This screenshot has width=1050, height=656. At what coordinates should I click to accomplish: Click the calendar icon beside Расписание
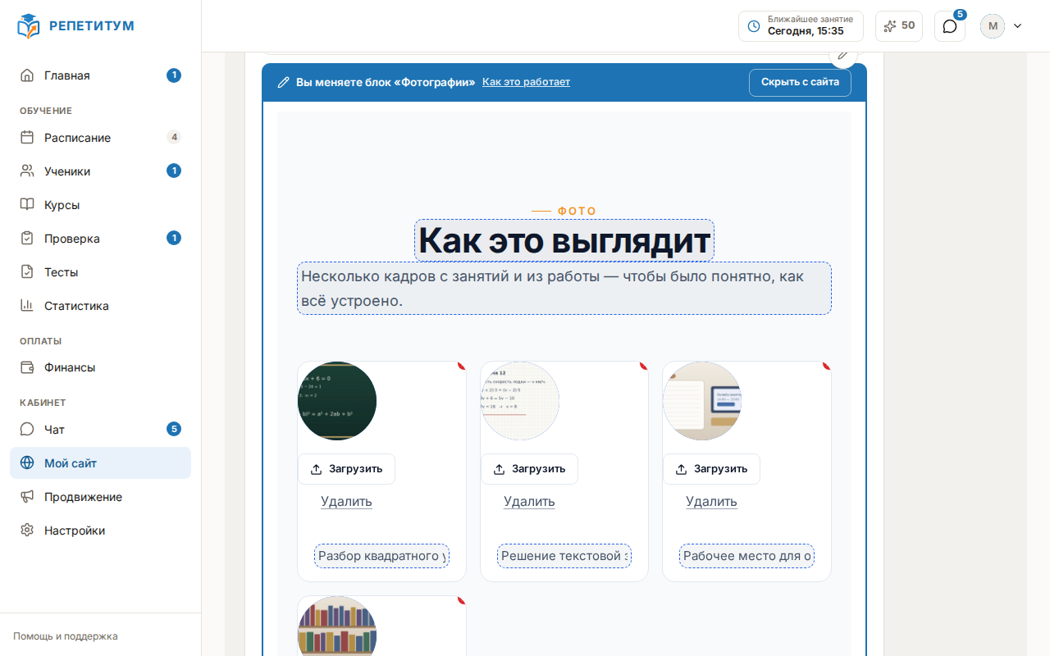[27, 138]
